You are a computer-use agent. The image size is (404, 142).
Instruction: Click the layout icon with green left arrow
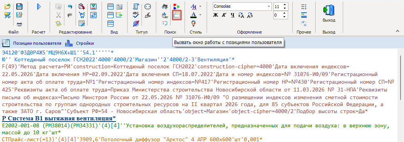[x=119, y=15]
